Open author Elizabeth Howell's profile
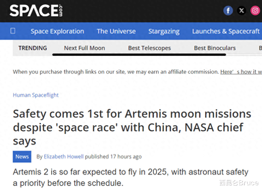This screenshot has width=262, height=190. [63, 157]
